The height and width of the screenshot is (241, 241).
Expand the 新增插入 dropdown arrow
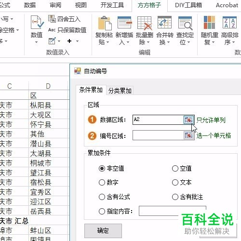click(x=128, y=42)
